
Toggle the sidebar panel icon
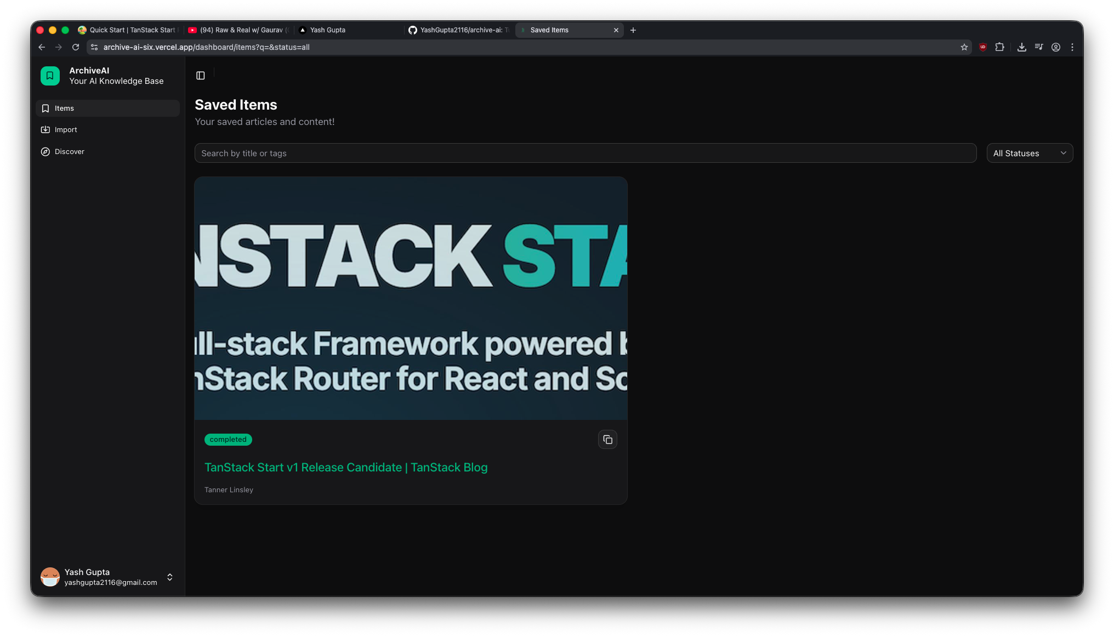(201, 76)
